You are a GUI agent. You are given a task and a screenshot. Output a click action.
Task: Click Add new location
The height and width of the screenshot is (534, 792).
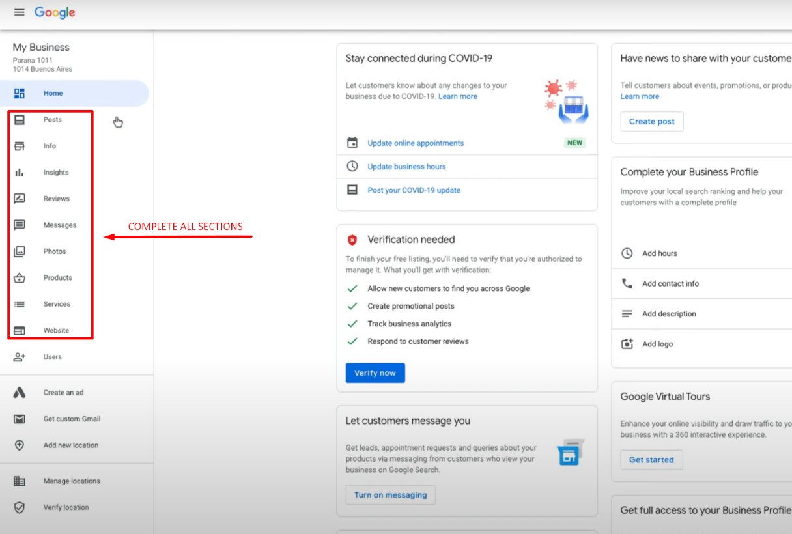pos(71,445)
